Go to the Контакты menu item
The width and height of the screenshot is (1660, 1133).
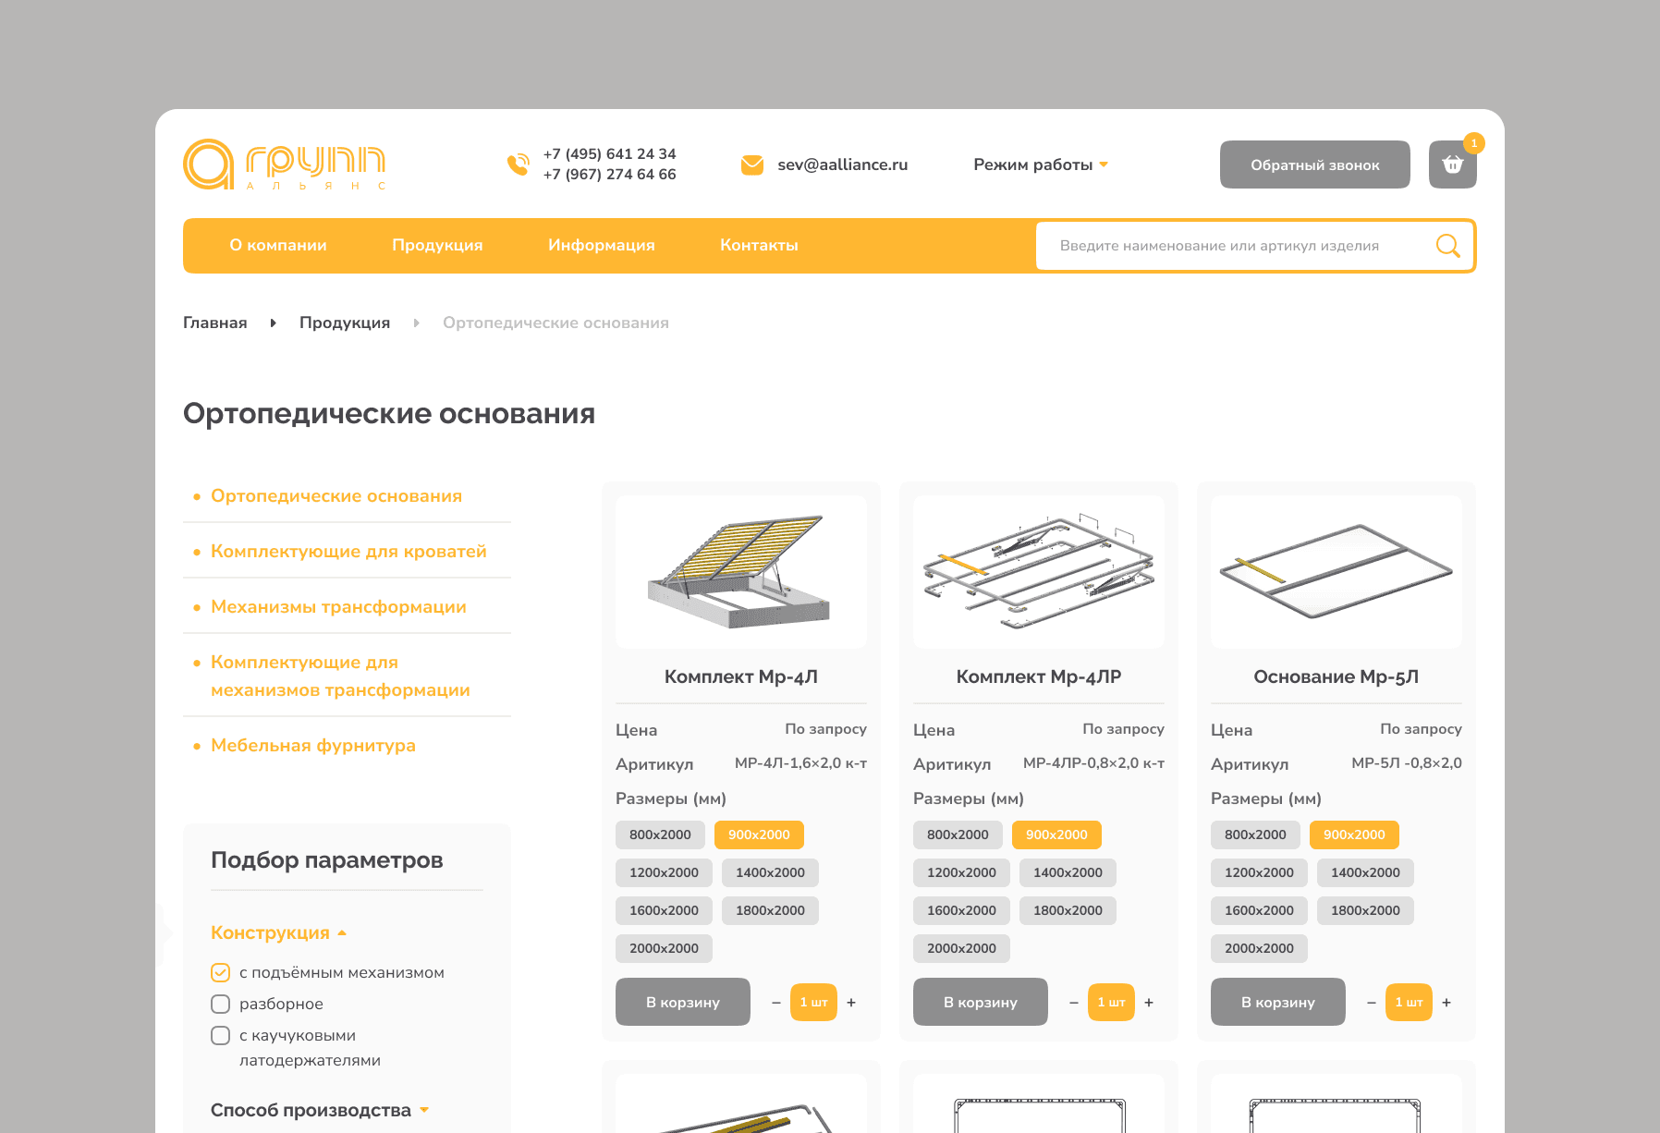759,245
